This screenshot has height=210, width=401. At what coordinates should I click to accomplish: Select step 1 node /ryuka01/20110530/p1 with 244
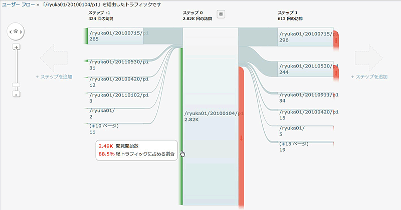[x=305, y=69]
